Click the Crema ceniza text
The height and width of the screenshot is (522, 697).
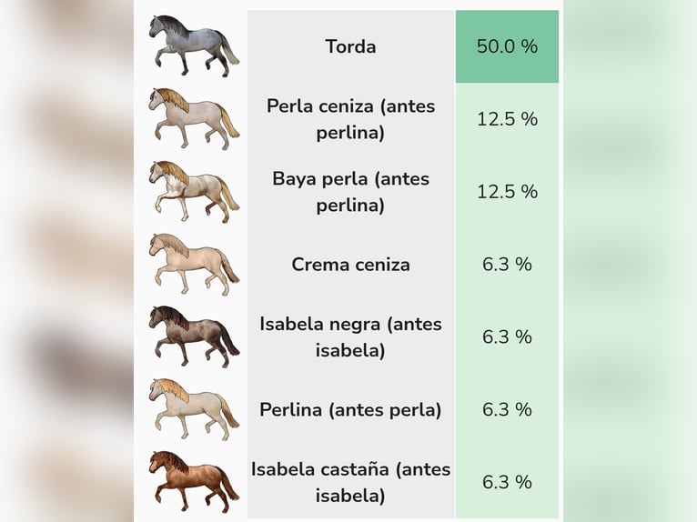tap(350, 265)
